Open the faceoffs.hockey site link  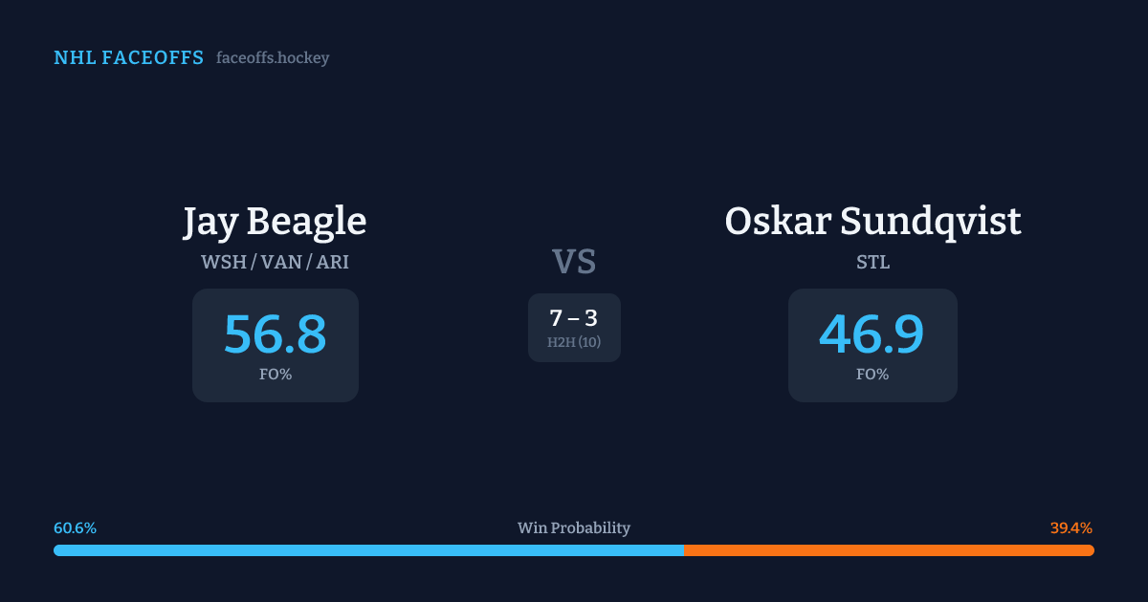(273, 58)
